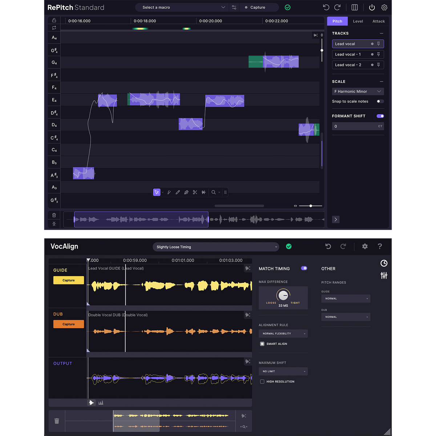Click the solo waveform icon on OUTPUT track
The width and height of the screenshot is (436, 436).
click(247, 362)
